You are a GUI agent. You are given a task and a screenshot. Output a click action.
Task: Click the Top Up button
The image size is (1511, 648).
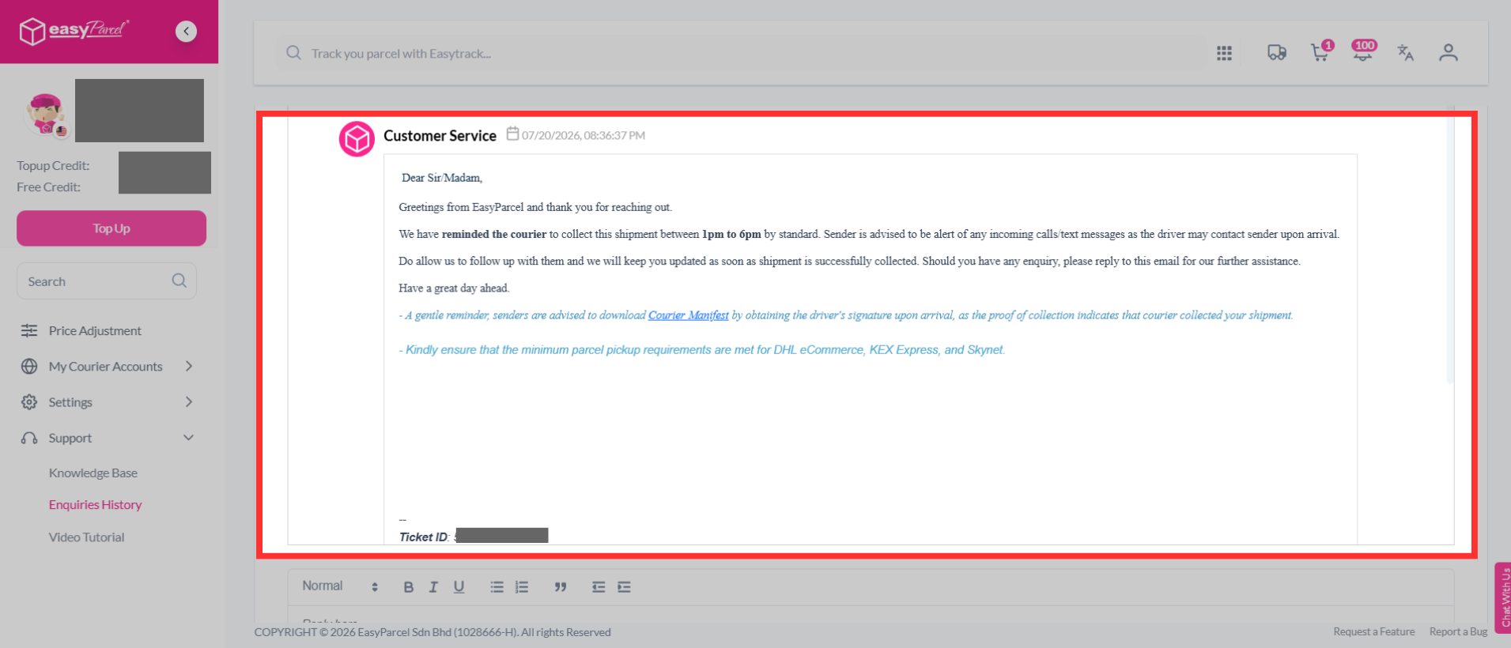click(x=111, y=228)
